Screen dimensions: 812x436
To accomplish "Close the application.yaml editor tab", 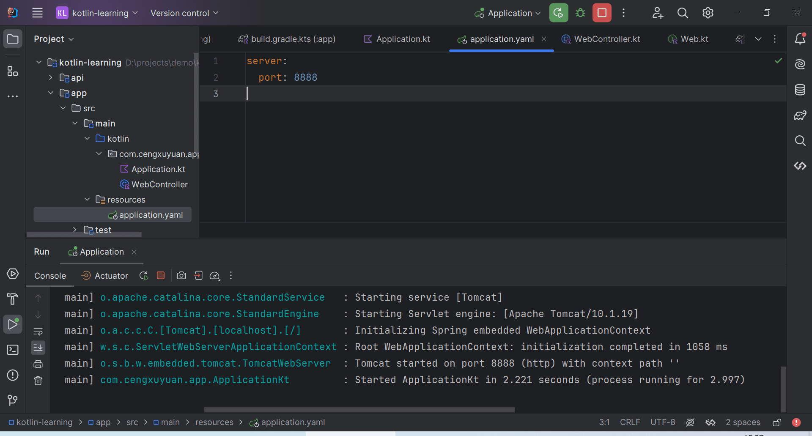I will [544, 39].
